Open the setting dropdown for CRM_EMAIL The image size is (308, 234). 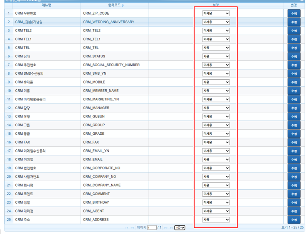216,159
